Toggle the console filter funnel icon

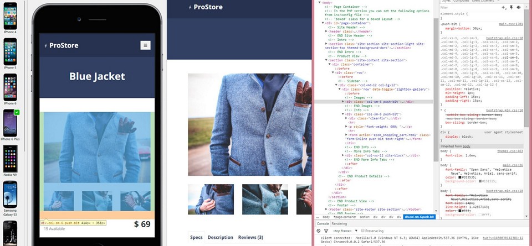pyautogui.click(x=326, y=231)
